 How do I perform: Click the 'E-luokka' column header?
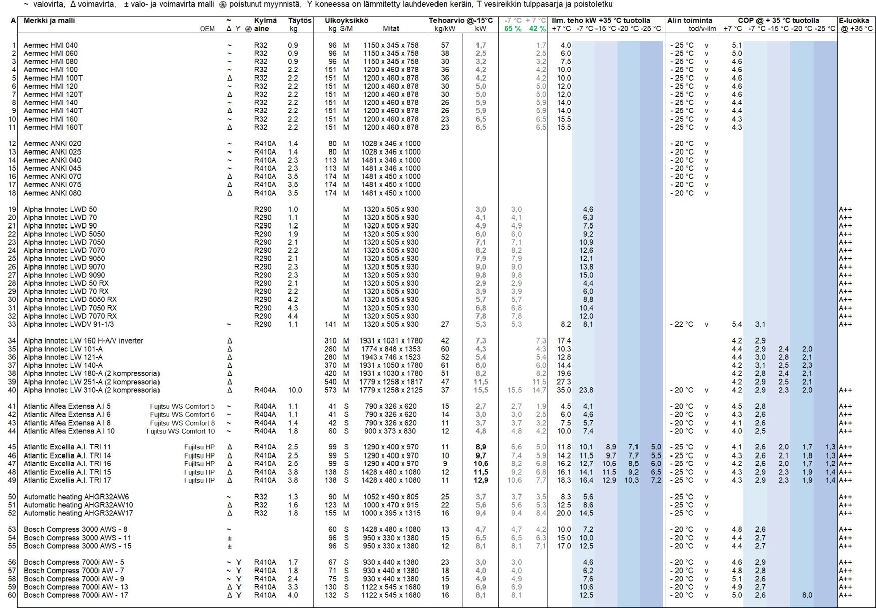(x=854, y=21)
